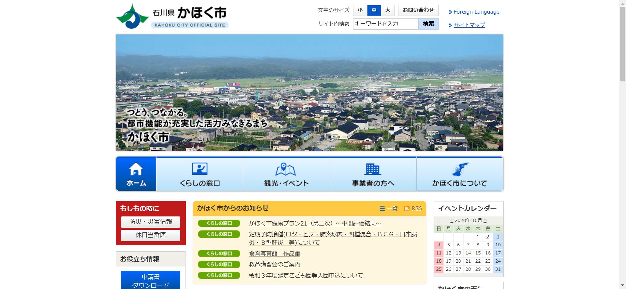
Task: Select October 7 in event calendar
Action: click(468, 245)
